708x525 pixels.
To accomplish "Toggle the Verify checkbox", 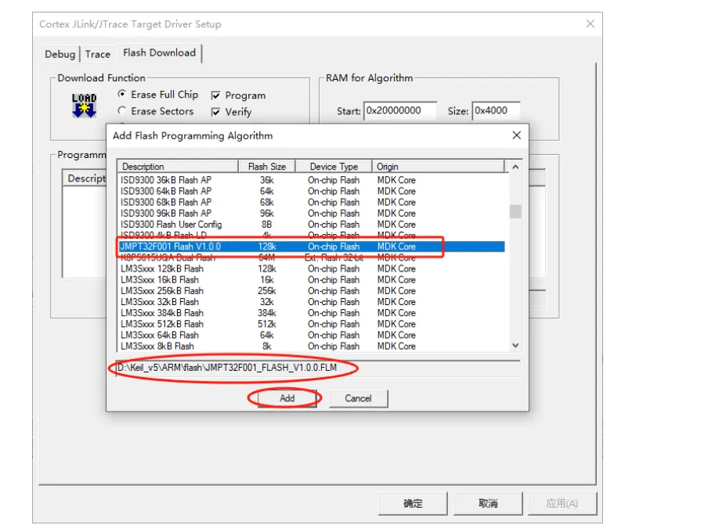I will tap(216, 112).
